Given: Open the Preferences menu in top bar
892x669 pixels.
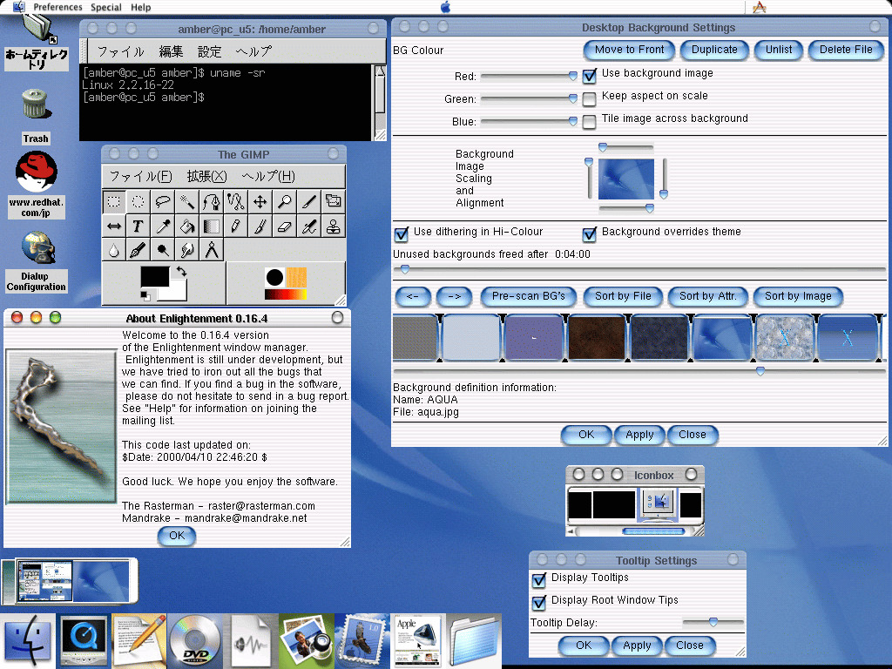Looking at the screenshot, I should point(57,7).
